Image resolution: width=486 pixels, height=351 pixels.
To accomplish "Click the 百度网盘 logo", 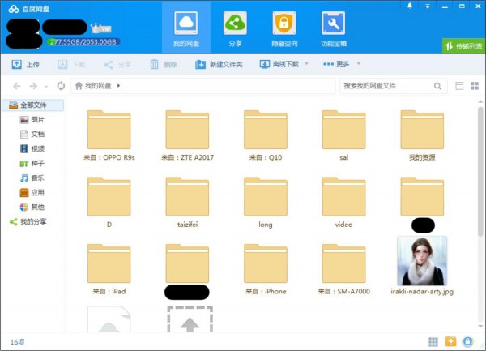I will (29, 9).
